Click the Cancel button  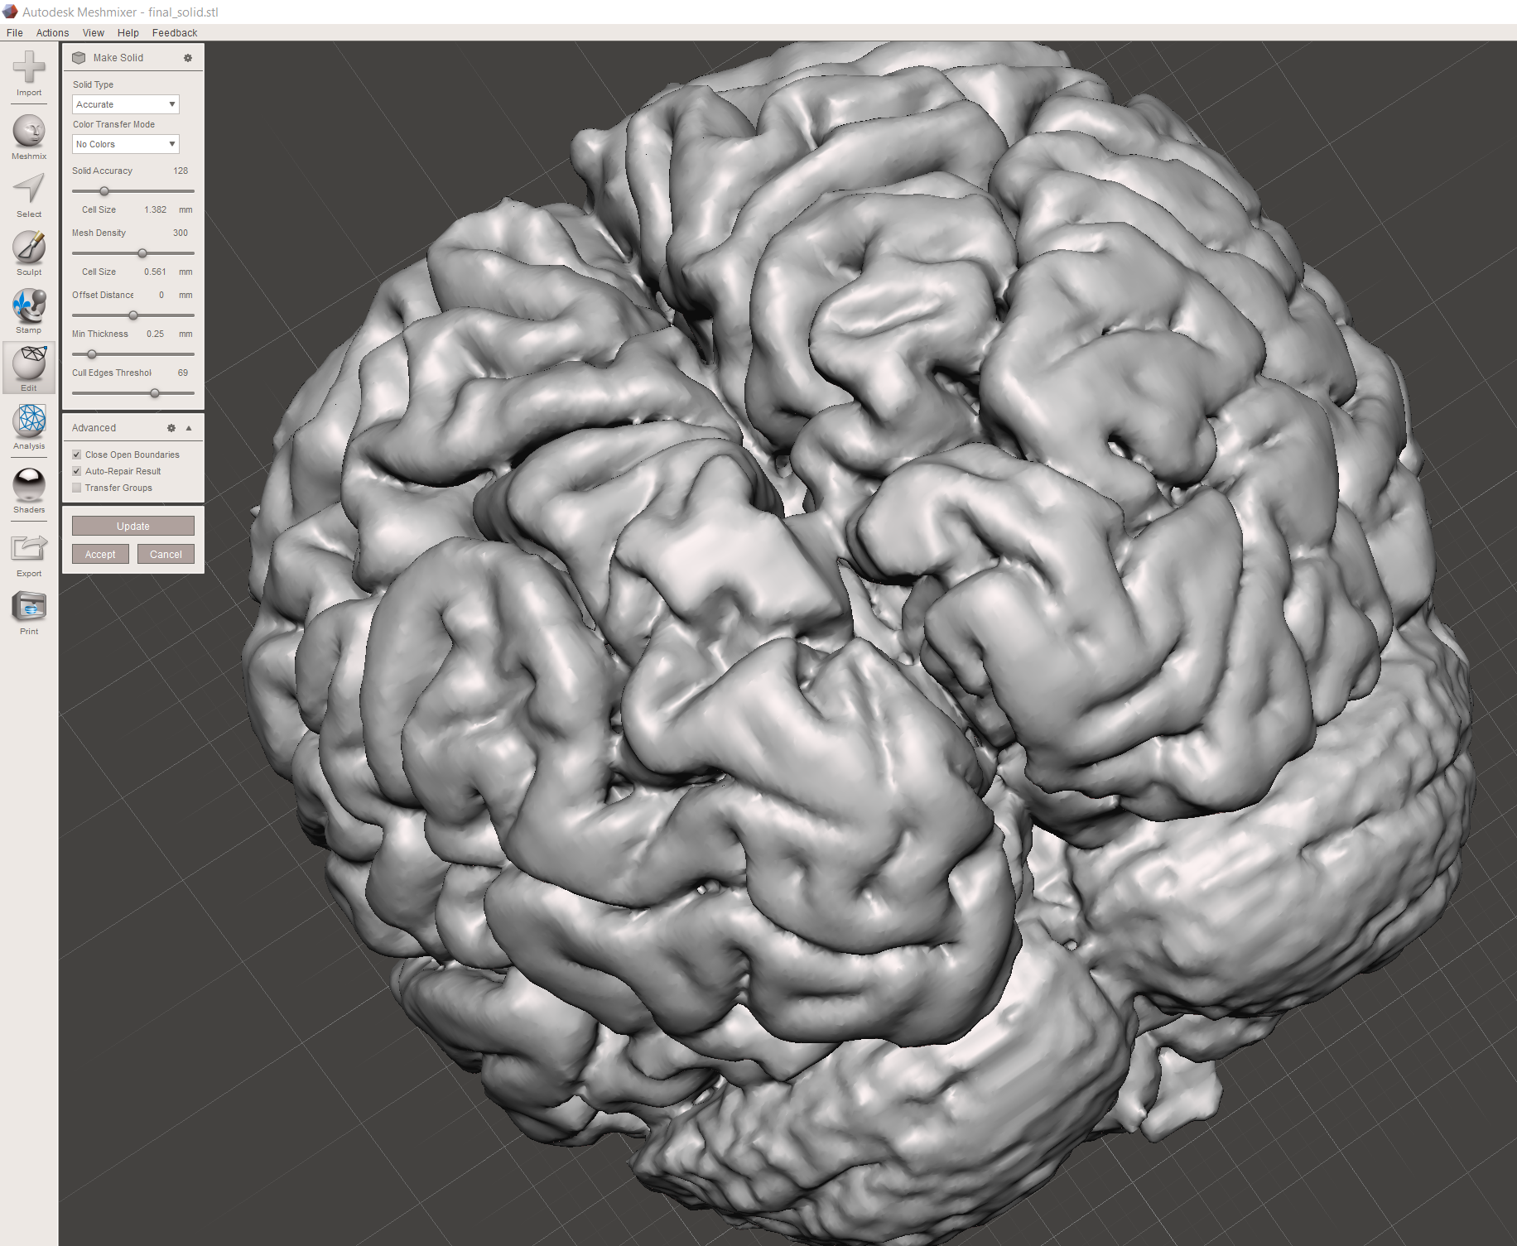[x=166, y=554]
